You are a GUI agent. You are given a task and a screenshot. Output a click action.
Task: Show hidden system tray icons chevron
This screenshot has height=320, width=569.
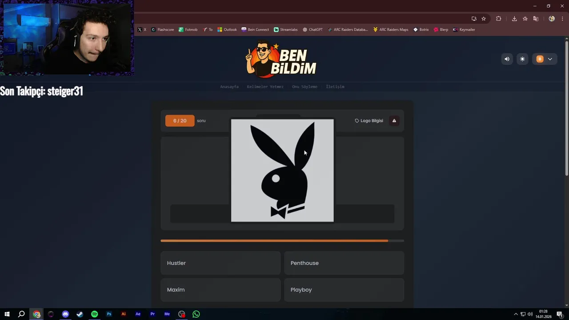click(x=516, y=314)
